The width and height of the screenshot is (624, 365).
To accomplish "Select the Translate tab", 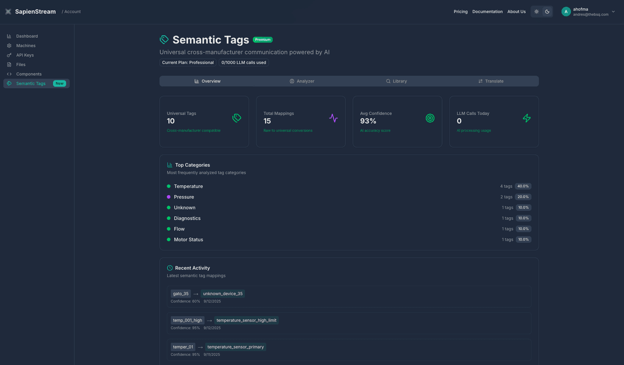I will (x=491, y=81).
